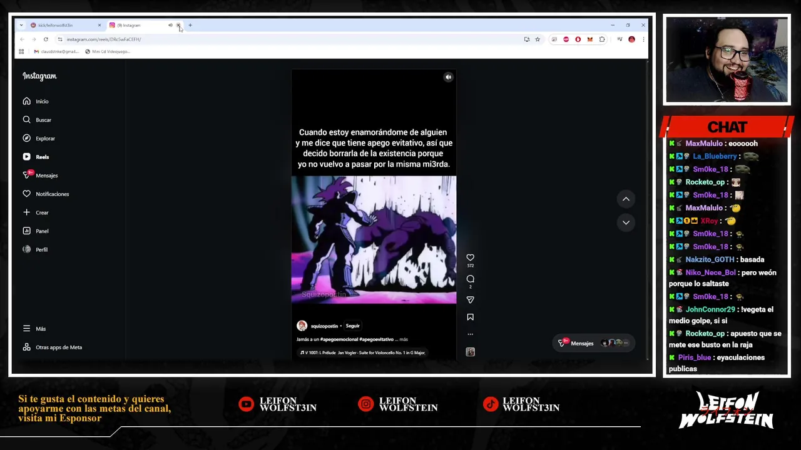Screen dimensions: 801x450
Task: Open Notificaciones in the sidebar
Action: point(46,194)
